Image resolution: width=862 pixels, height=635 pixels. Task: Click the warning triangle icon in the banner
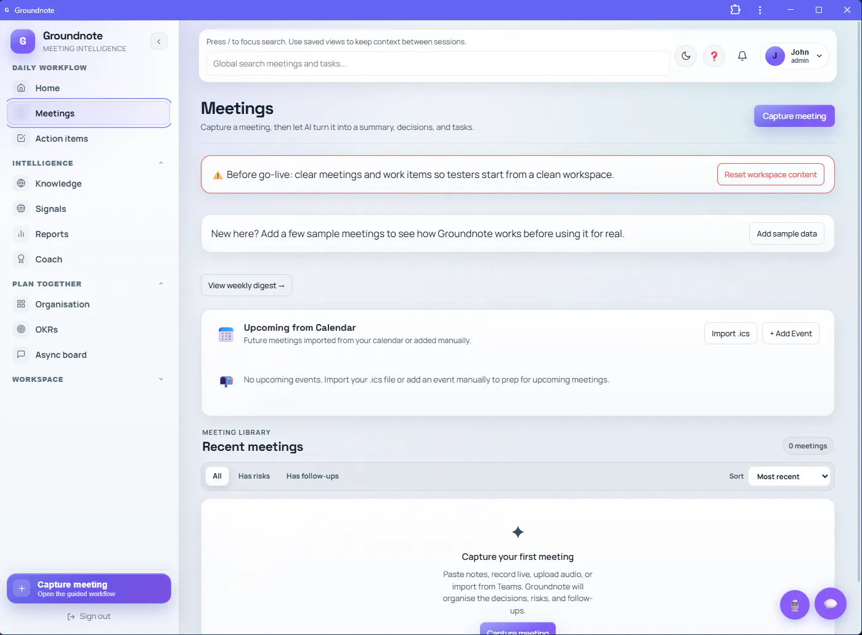[x=218, y=175]
